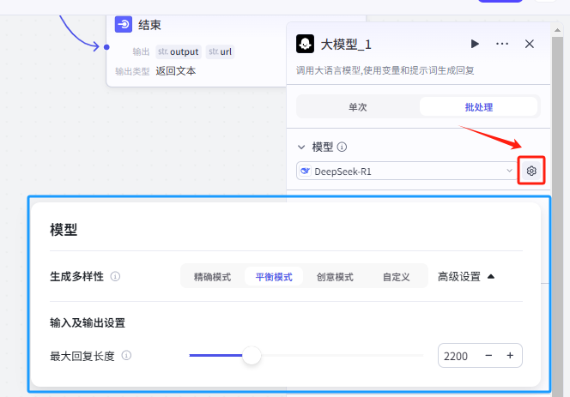570x397 pixels.
Task: Open the DeepSeek-R1 model dropdown
Action: click(x=405, y=171)
